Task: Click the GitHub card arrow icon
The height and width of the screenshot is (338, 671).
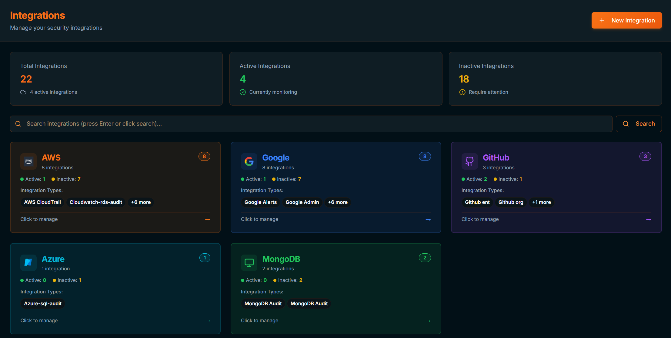Action: (x=649, y=219)
